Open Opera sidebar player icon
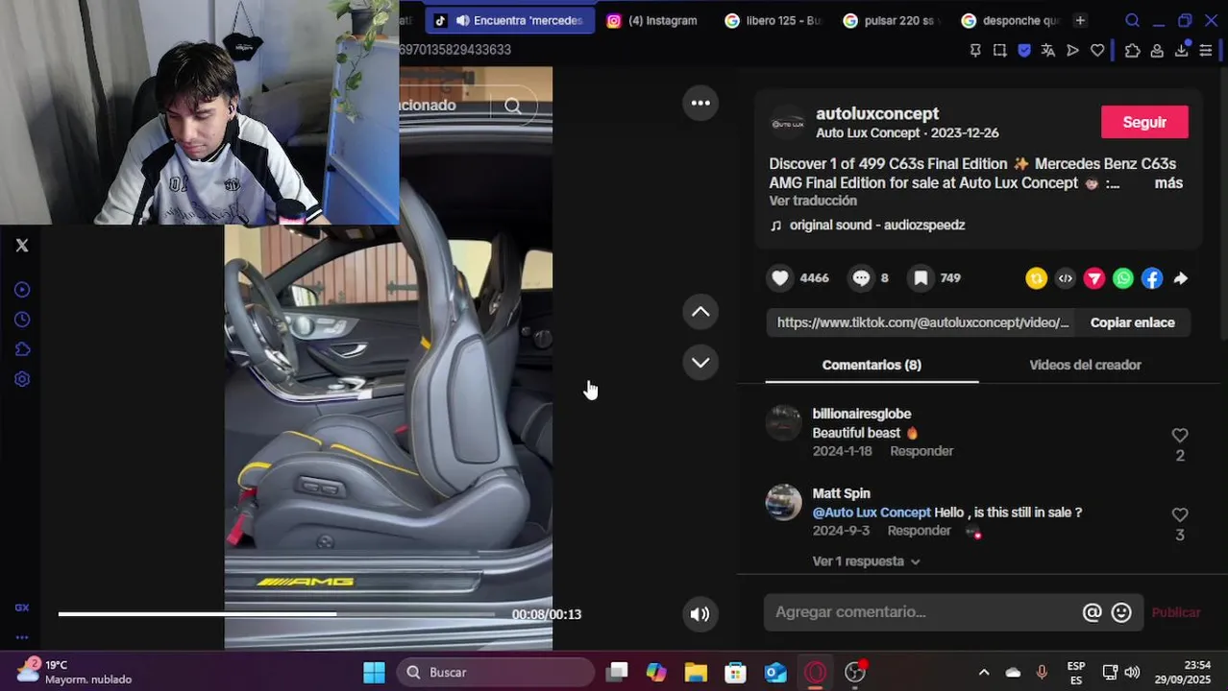 tap(22, 290)
